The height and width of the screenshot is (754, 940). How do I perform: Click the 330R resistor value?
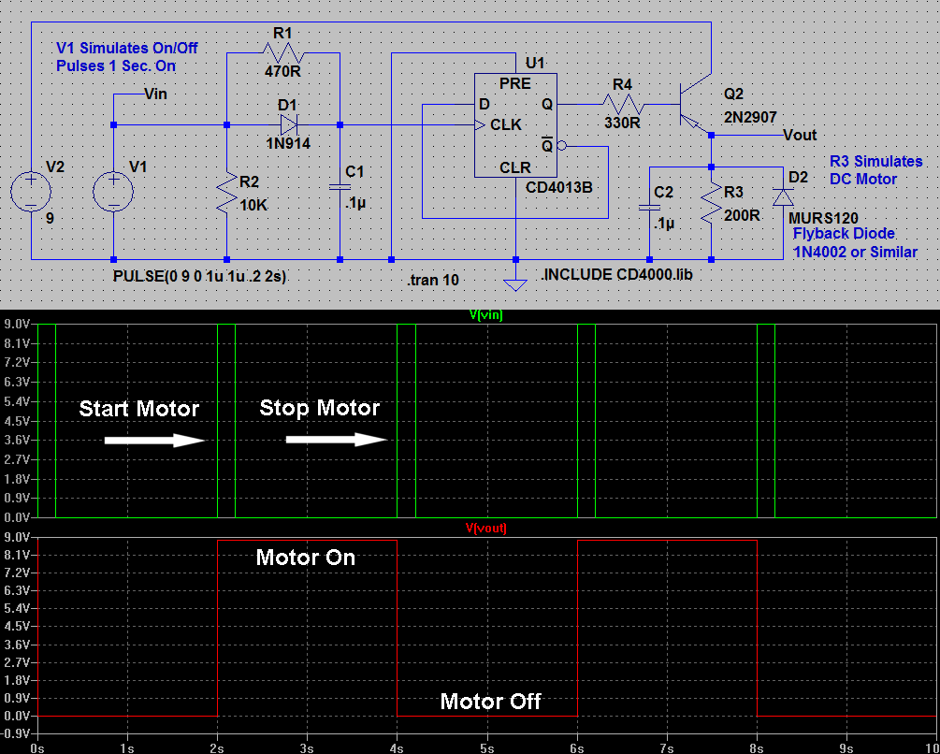pyautogui.click(x=622, y=123)
